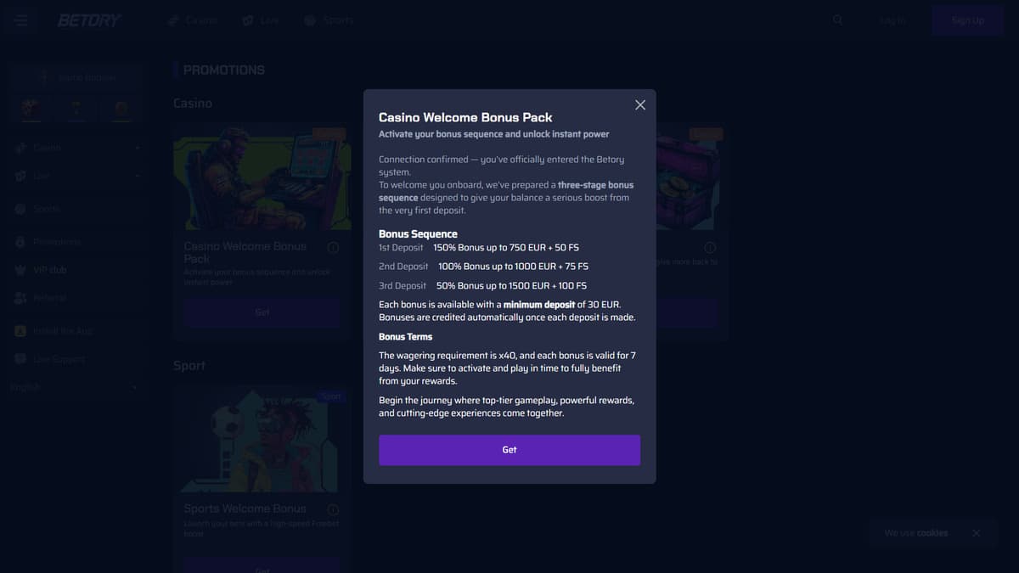Open the Live tab in the top navigation
The height and width of the screenshot is (573, 1019).
261,20
